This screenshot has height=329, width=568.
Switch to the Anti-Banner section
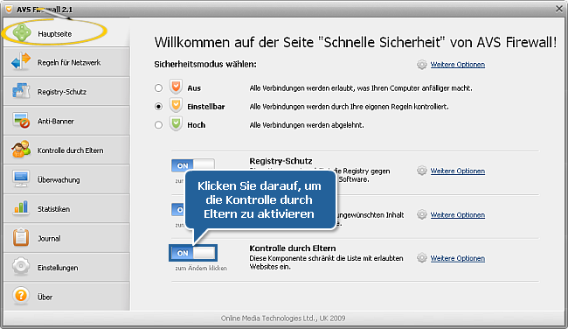pyautogui.click(x=66, y=121)
